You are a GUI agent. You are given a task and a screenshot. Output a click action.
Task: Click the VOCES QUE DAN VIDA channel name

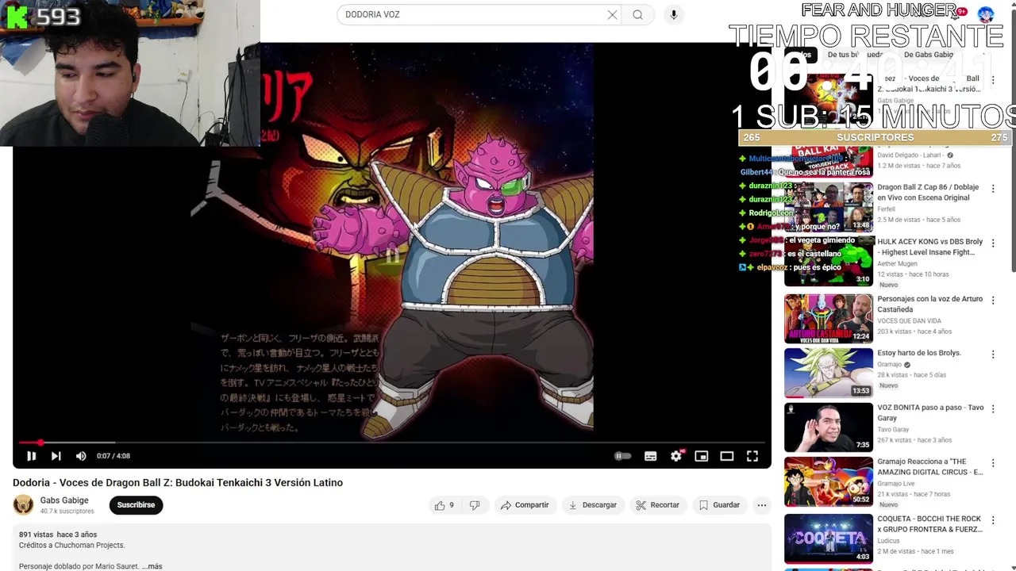[909, 321]
